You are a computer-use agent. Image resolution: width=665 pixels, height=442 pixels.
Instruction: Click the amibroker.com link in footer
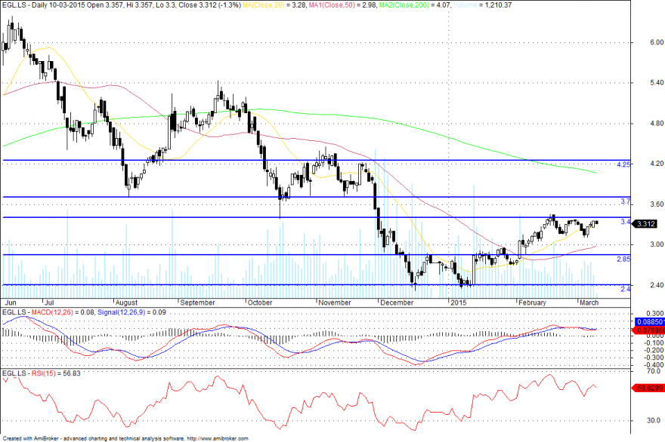[x=218, y=439]
